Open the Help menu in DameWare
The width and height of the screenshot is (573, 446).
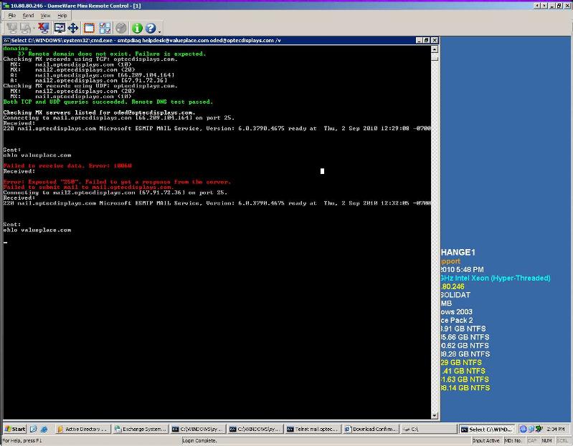(x=62, y=16)
